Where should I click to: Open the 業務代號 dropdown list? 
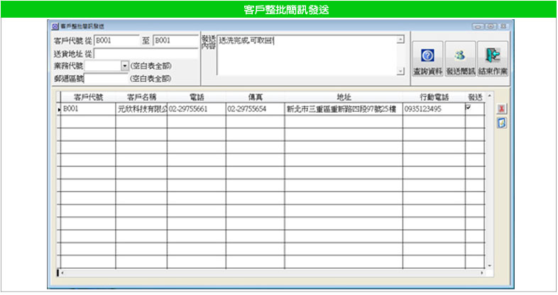[125, 65]
